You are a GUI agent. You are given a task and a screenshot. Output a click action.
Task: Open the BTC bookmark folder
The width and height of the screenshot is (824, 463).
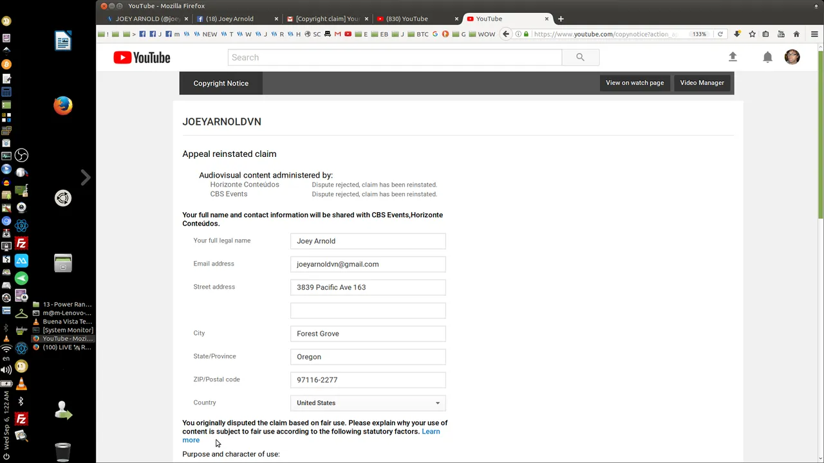point(417,34)
